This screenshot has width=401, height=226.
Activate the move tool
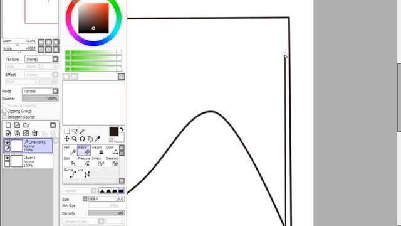point(67,139)
